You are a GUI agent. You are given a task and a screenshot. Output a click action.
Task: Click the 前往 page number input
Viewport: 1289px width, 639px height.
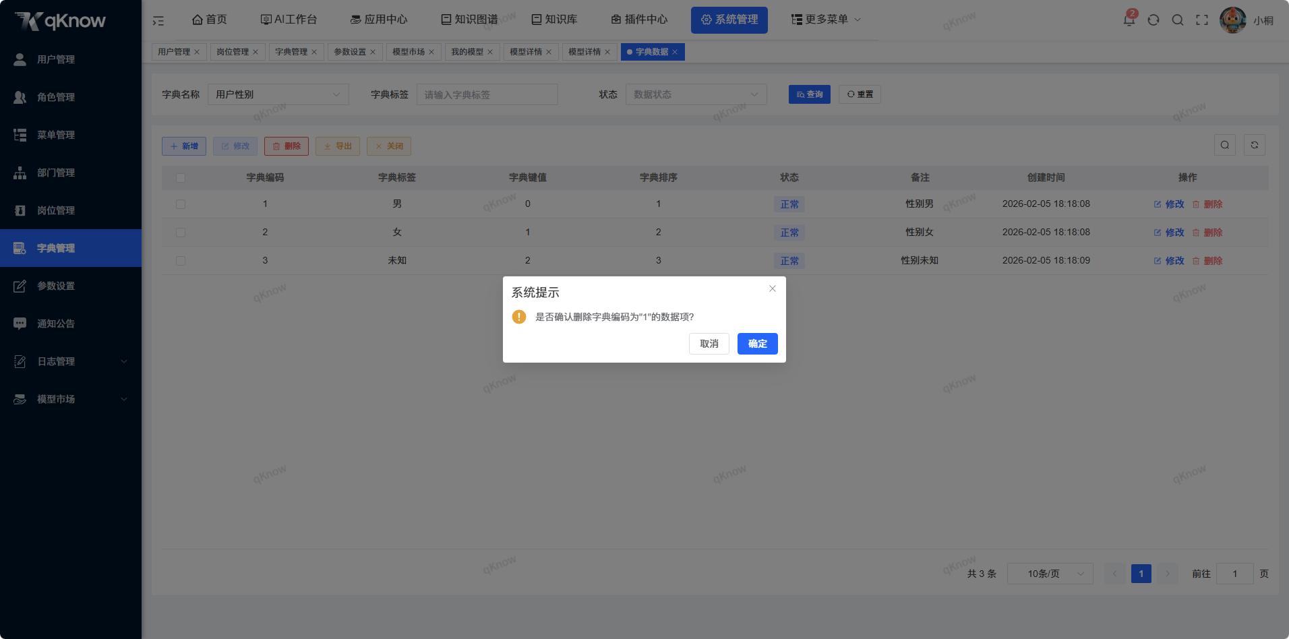point(1235,574)
